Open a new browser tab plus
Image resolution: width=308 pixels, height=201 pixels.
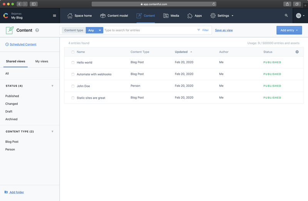(x=305, y=5)
